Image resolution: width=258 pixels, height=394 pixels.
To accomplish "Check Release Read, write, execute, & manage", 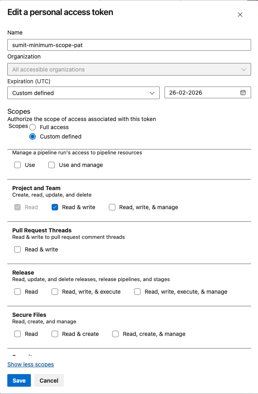I will click(137, 292).
